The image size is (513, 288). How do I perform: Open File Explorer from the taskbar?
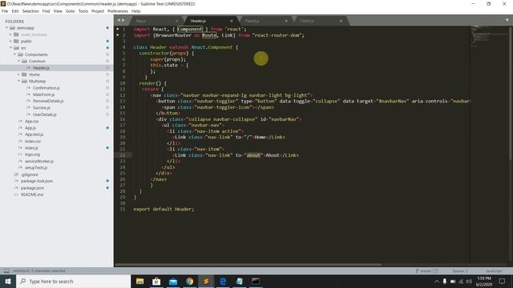click(x=140, y=281)
